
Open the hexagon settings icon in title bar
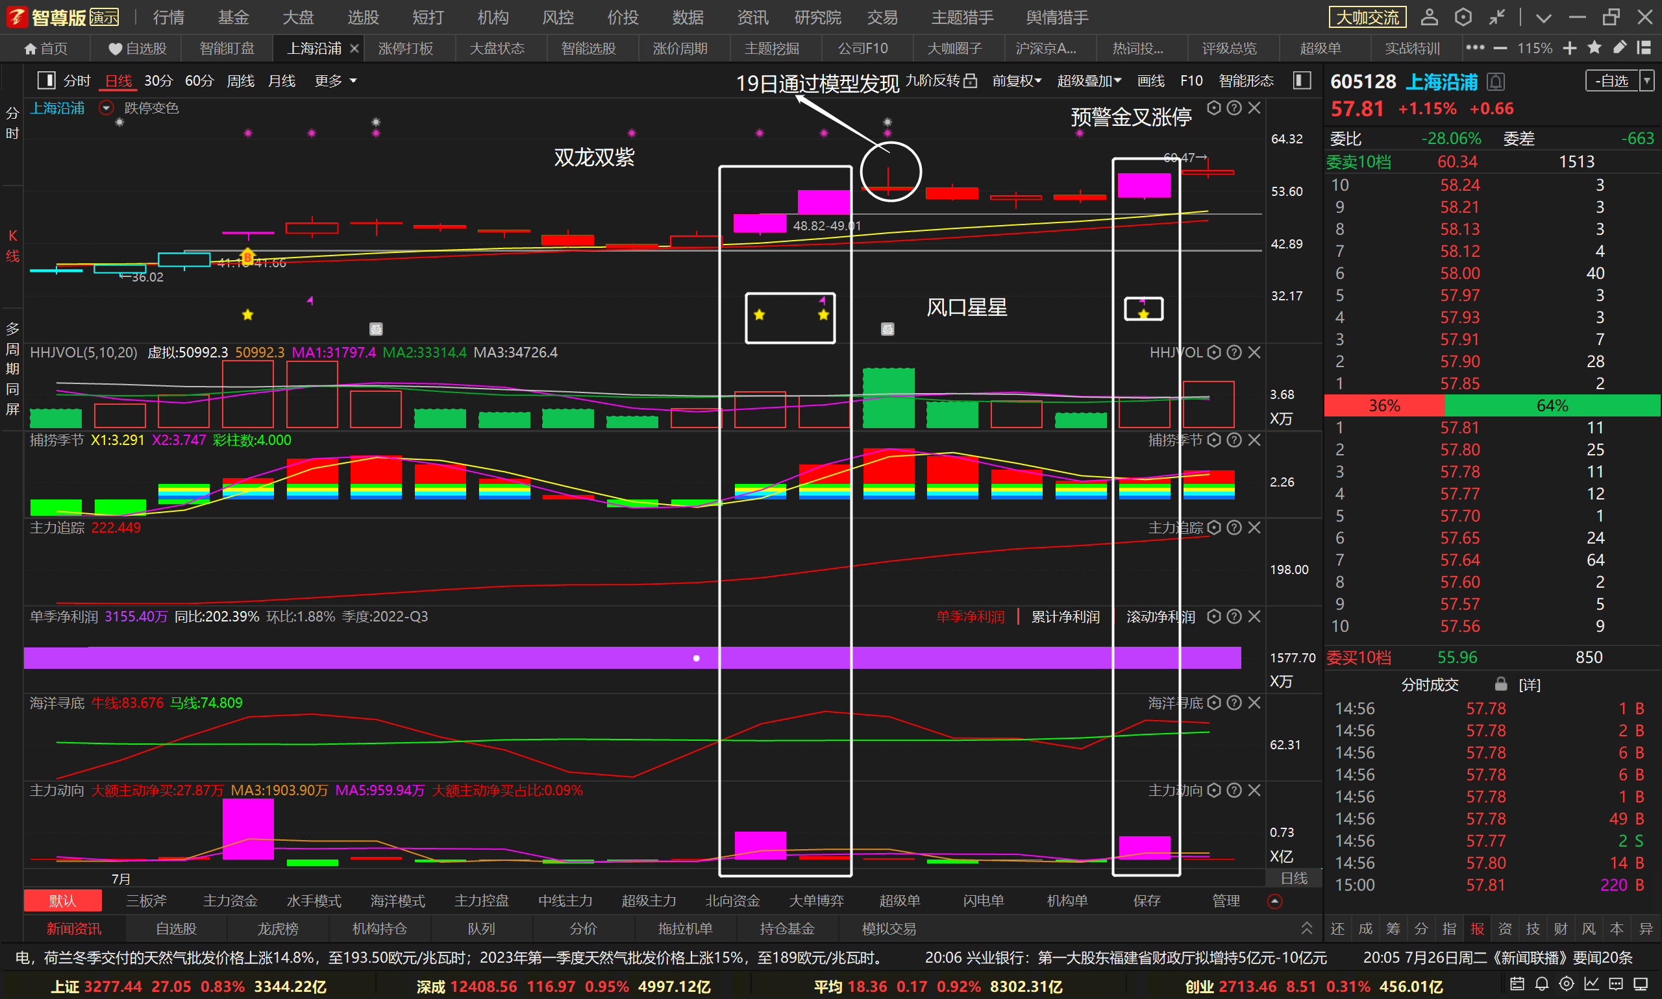(x=1463, y=17)
